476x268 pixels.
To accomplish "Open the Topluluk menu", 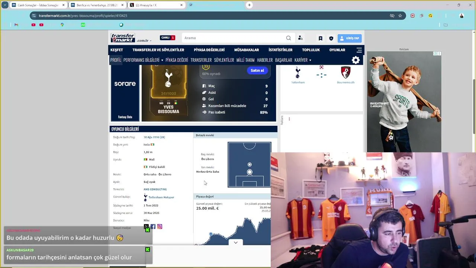I will pos(311,50).
